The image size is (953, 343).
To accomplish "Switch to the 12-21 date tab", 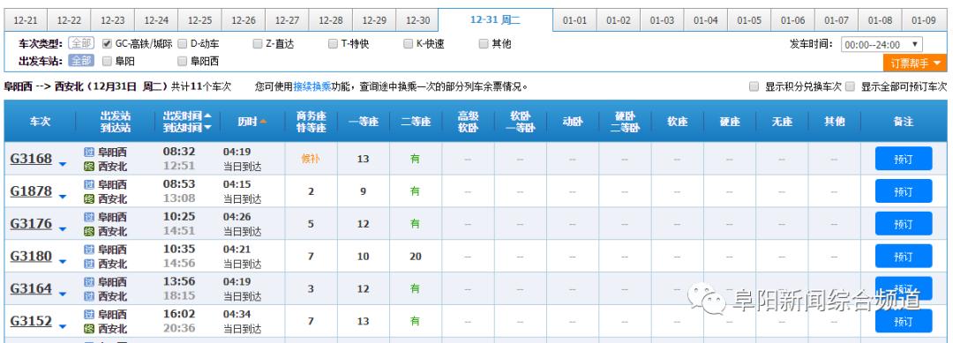I will pos(26,20).
